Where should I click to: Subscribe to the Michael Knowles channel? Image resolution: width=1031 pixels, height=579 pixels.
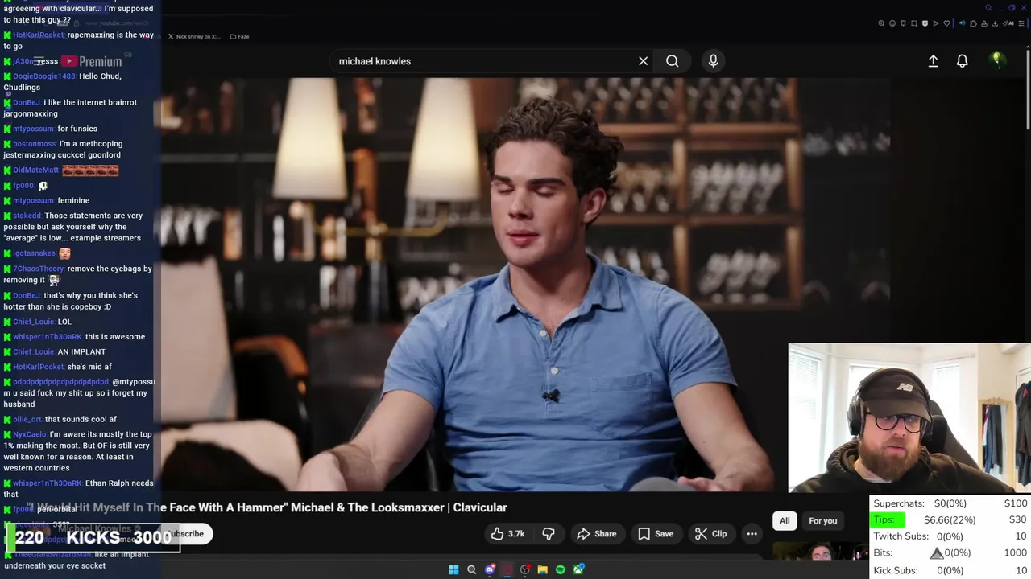[187, 534]
